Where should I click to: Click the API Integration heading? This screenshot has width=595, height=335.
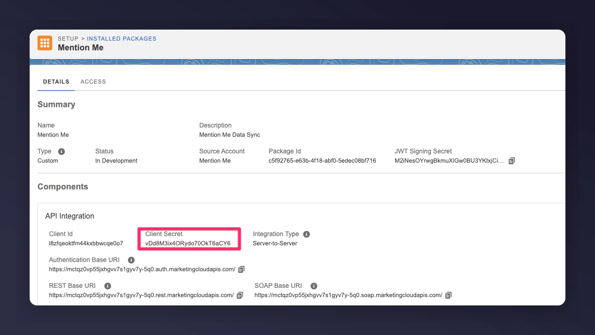click(x=70, y=216)
